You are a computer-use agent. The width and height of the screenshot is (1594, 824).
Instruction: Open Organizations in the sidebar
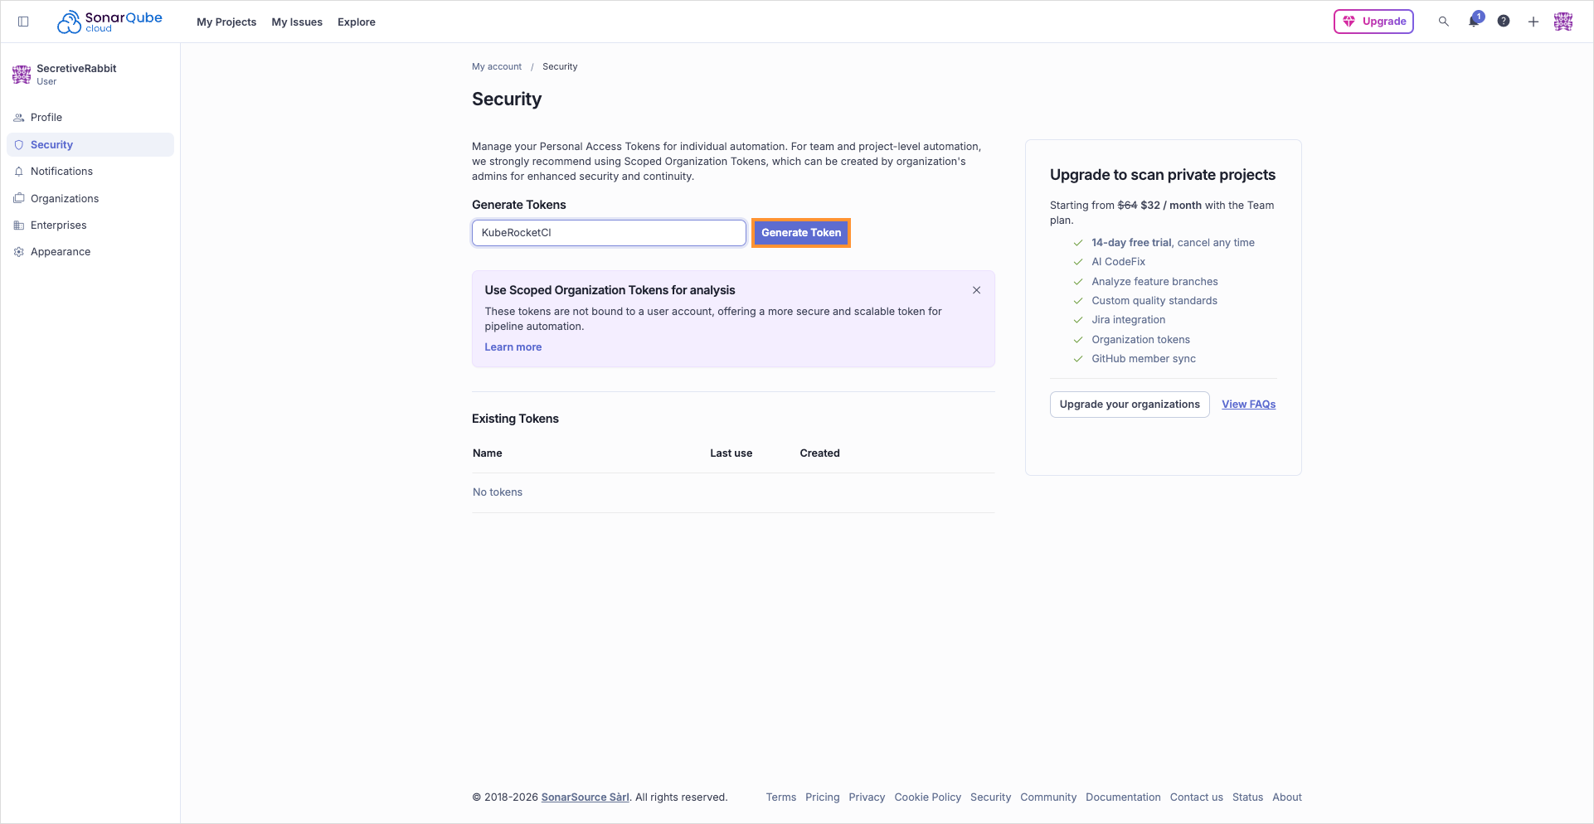64,198
